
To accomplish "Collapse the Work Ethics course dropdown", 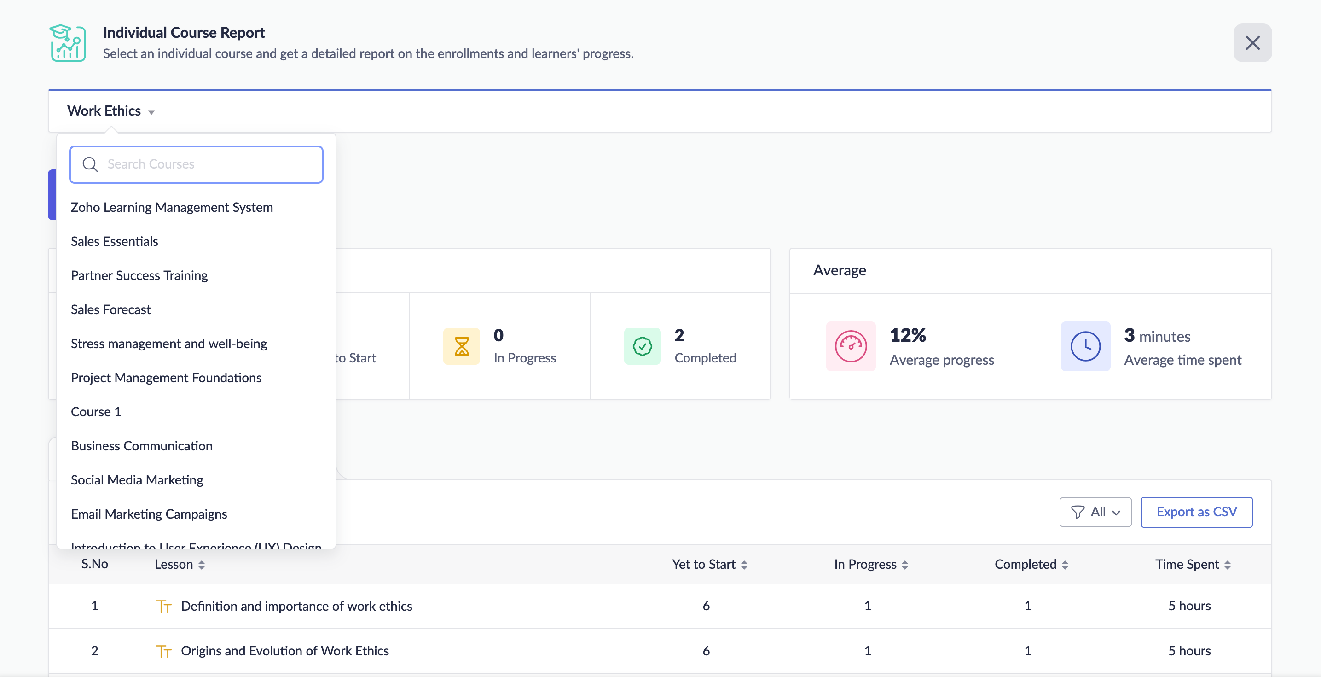I will tap(111, 111).
